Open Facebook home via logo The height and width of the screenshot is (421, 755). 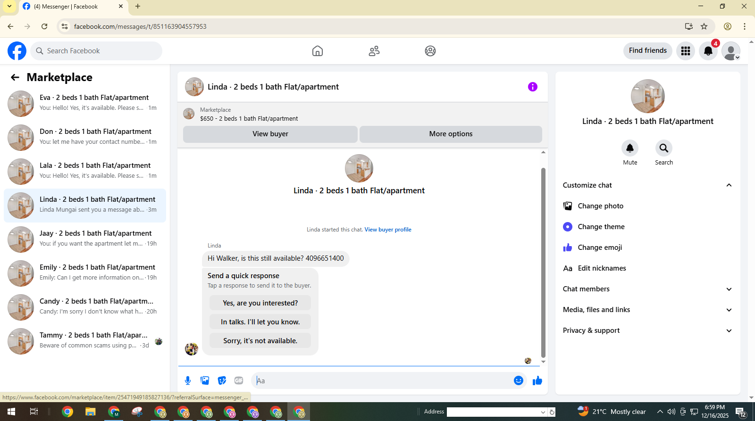point(17,51)
